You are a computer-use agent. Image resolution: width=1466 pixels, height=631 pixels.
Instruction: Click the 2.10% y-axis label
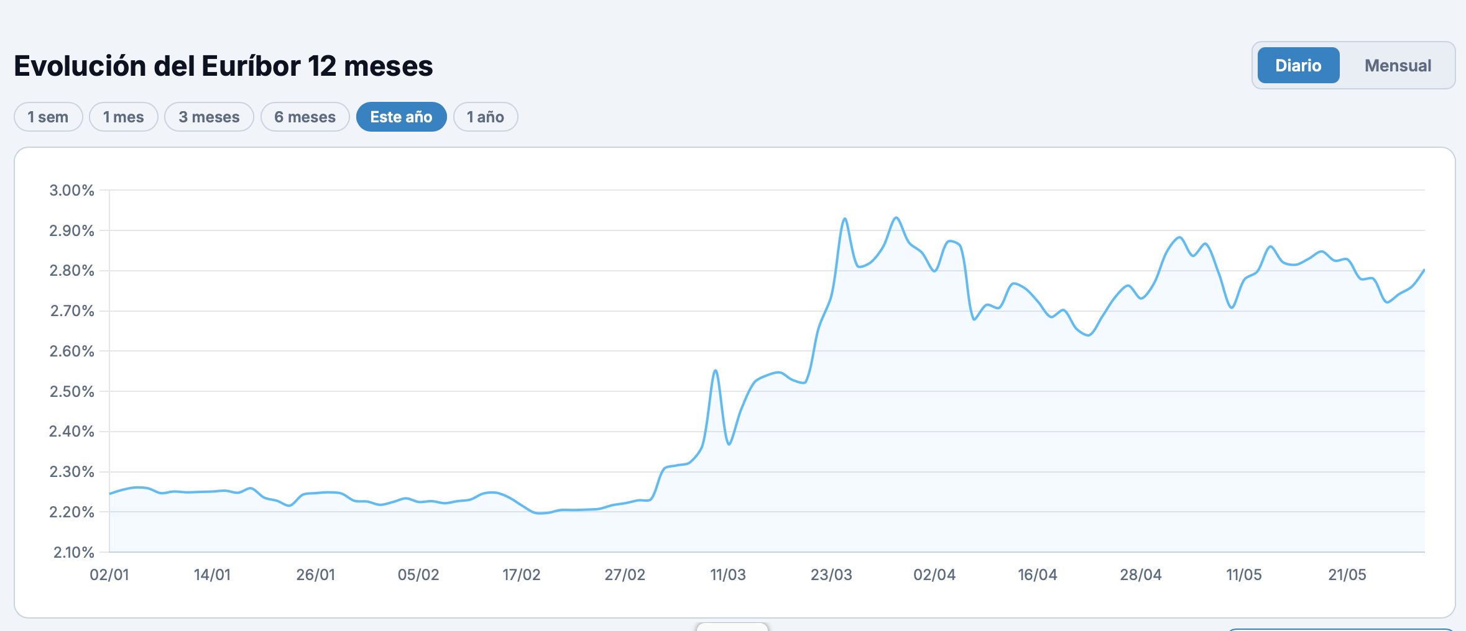point(73,552)
